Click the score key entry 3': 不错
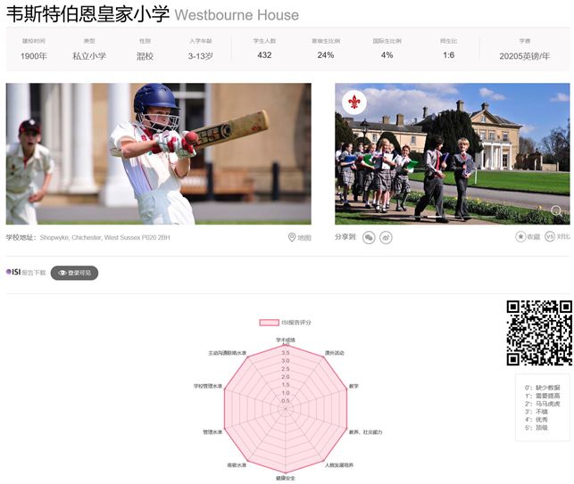This screenshot has width=574, height=484. pos(537,412)
